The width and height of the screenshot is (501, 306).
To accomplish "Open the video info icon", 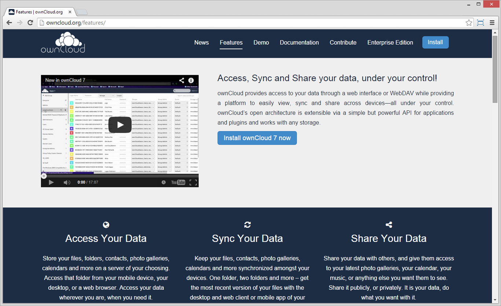I will click(191, 80).
